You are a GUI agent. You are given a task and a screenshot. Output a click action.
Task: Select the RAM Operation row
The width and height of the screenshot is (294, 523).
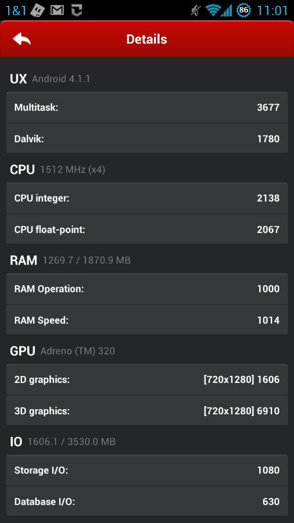(x=147, y=289)
